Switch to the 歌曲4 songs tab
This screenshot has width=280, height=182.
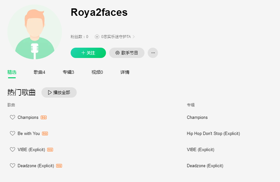tap(39, 72)
